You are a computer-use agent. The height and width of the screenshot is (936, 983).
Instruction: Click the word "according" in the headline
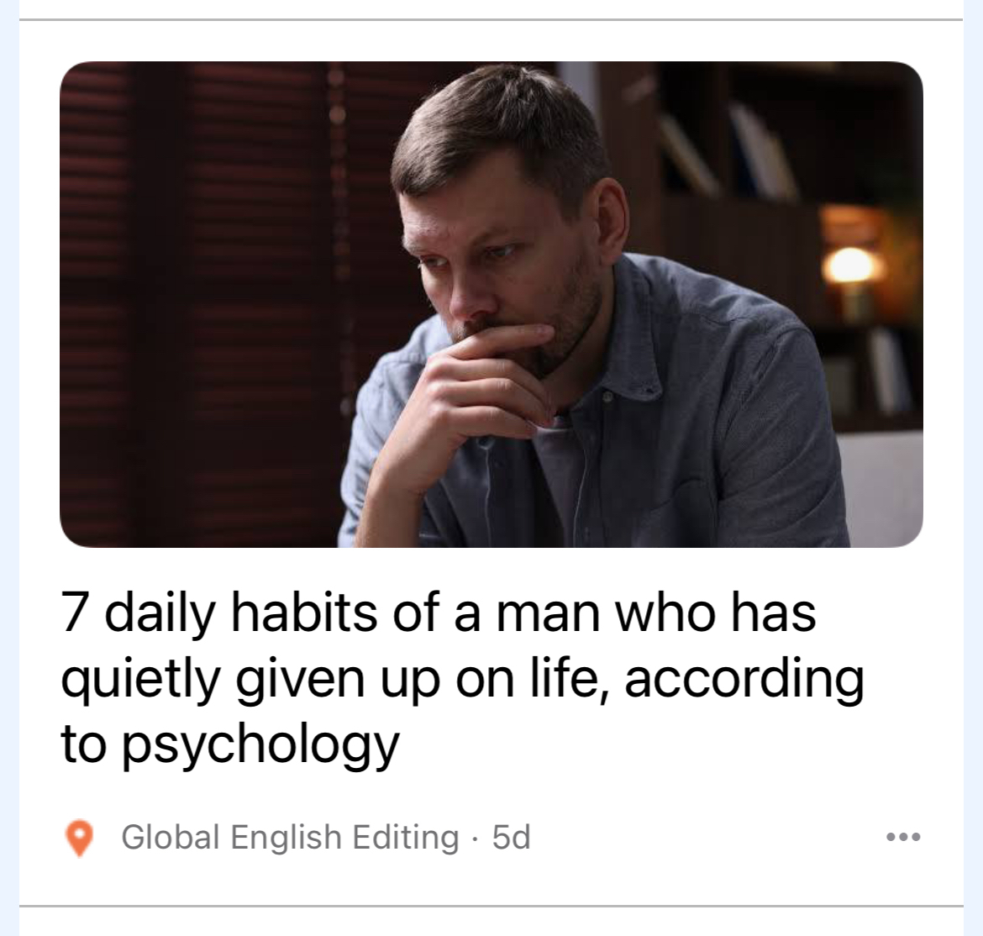(x=744, y=680)
